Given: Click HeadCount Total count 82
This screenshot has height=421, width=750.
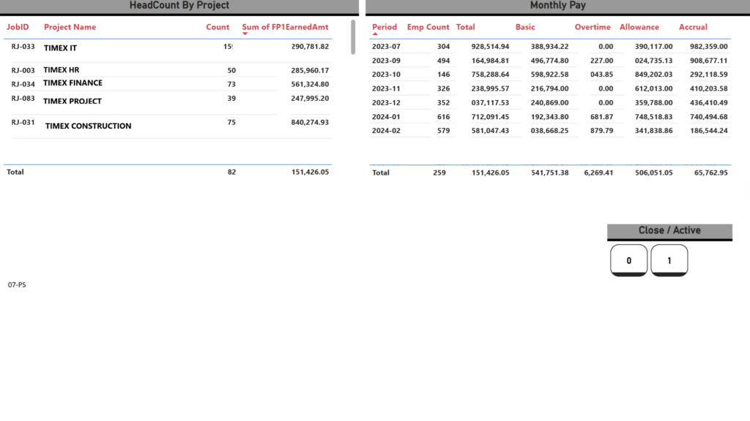Looking at the screenshot, I should (231, 172).
